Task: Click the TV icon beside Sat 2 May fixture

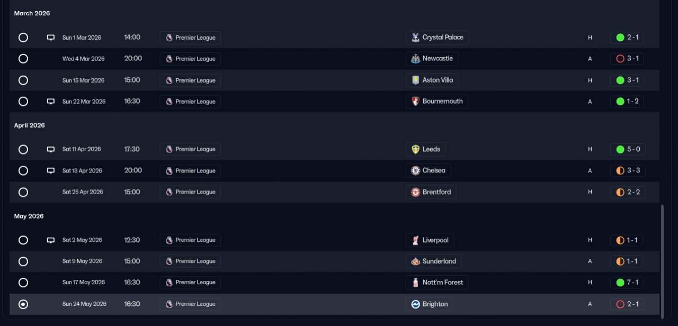Action: (51, 240)
